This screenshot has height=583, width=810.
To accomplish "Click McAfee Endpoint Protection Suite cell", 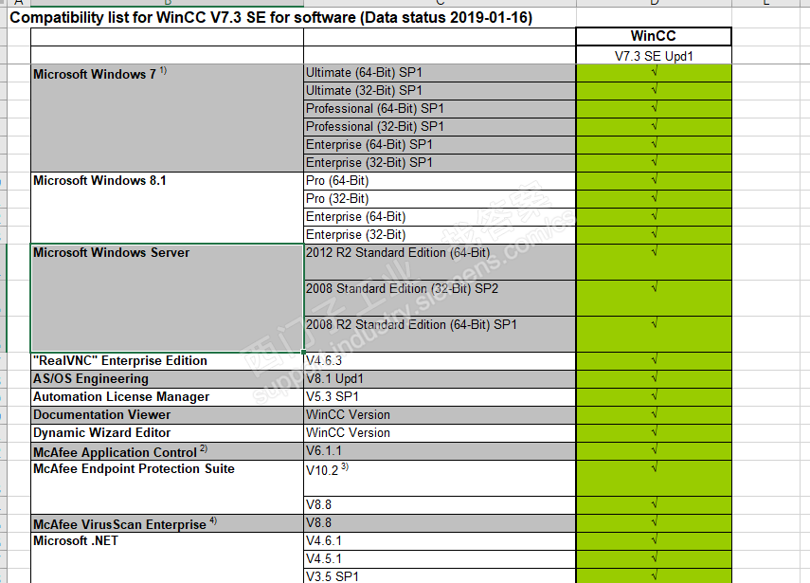I will tap(167, 487).
